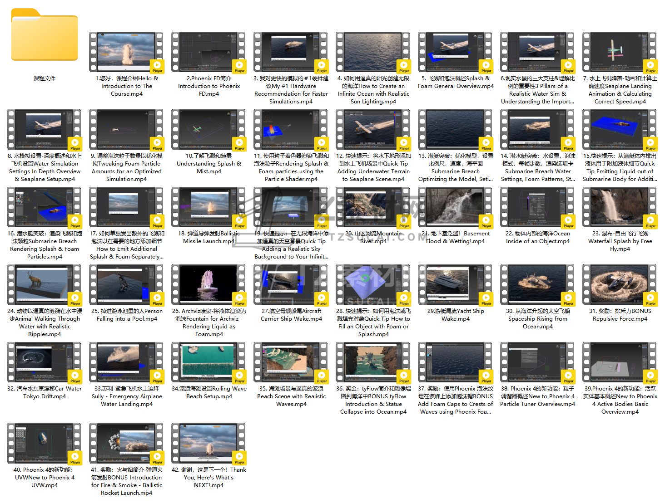Open video icon for 7. Seaplane Landing Animation
Image resolution: width=660 pixels, height=503 pixels.
620,53
